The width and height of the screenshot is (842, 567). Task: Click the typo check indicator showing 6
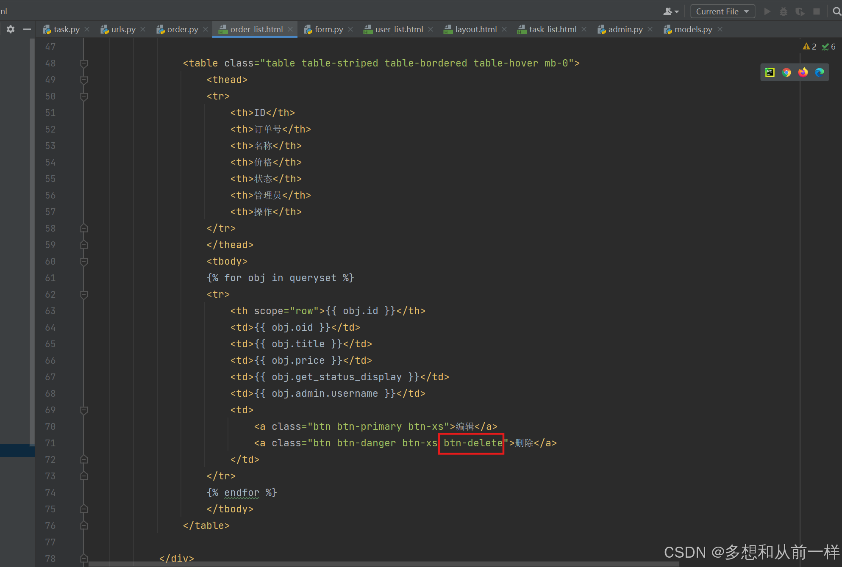[x=829, y=47]
